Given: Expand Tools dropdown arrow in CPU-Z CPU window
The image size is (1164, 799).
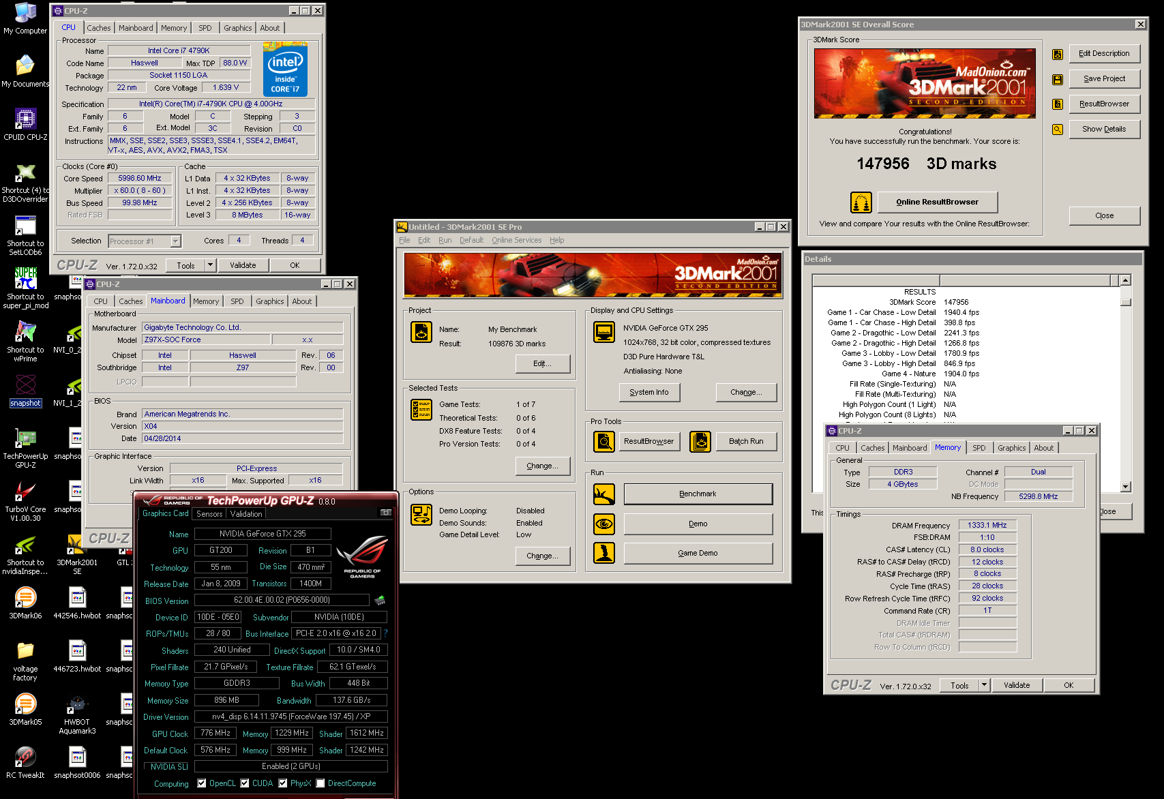Looking at the screenshot, I should [211, 265].
